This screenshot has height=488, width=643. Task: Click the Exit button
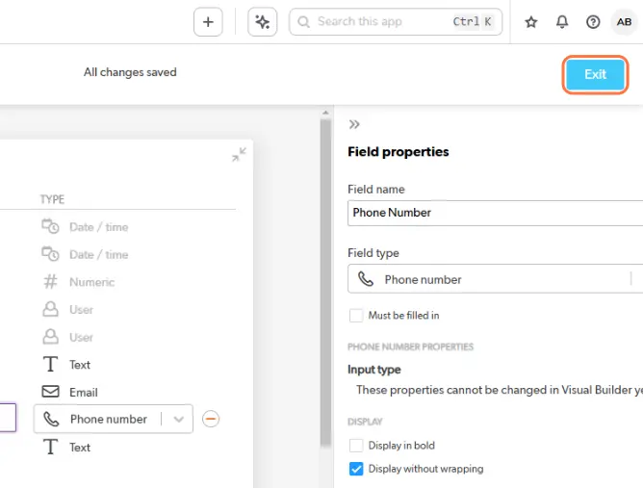[595, 75]
